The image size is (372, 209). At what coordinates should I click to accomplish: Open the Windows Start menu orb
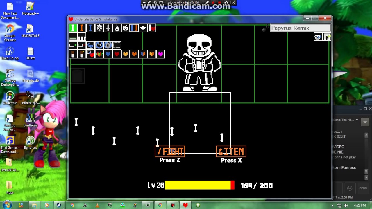tap(7, 205)
